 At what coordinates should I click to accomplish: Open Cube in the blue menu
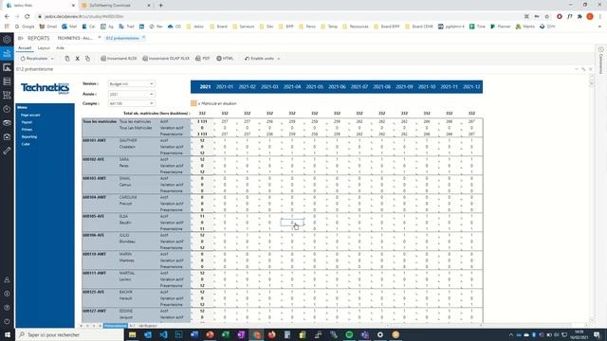(x=26, y=144)
